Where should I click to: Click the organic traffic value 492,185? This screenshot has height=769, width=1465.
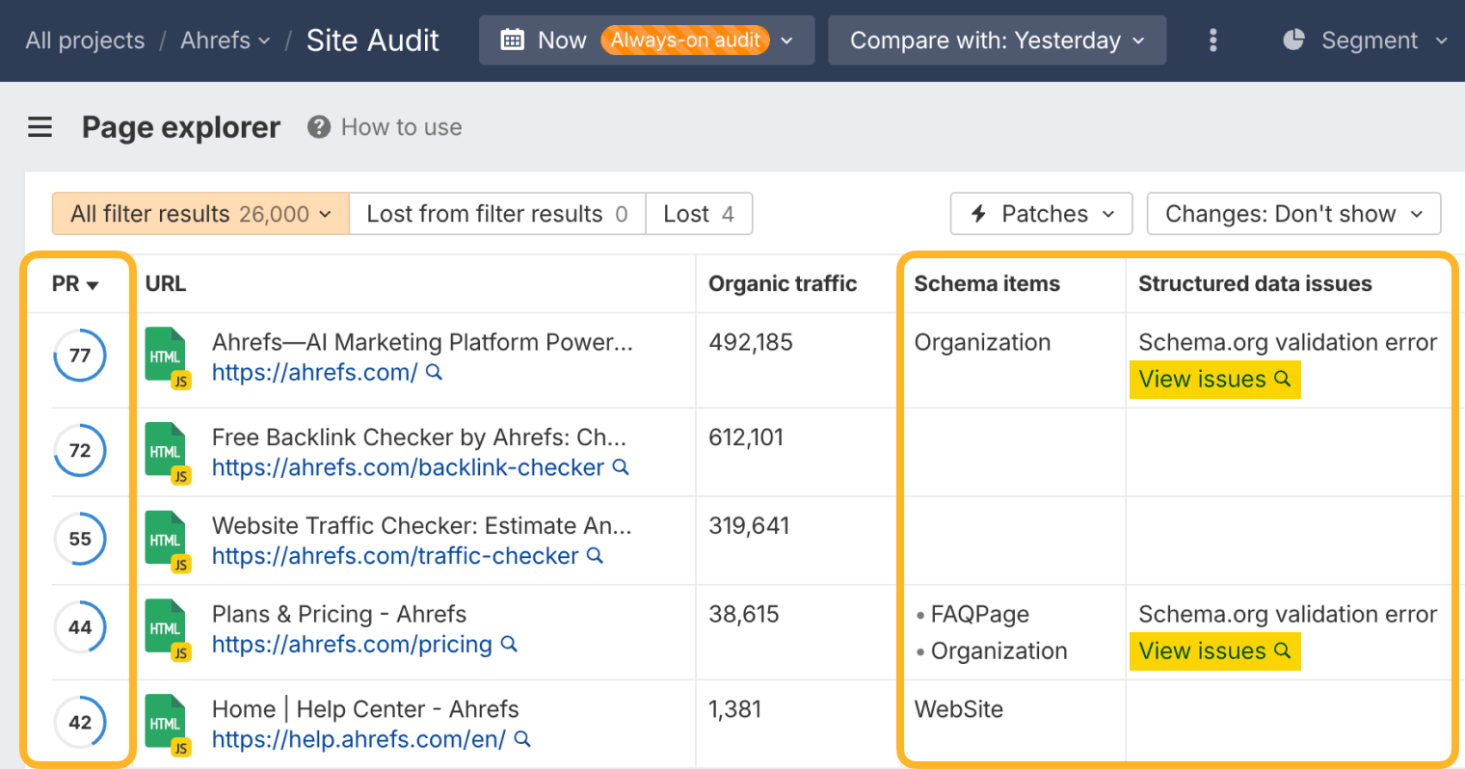(751, 342)
